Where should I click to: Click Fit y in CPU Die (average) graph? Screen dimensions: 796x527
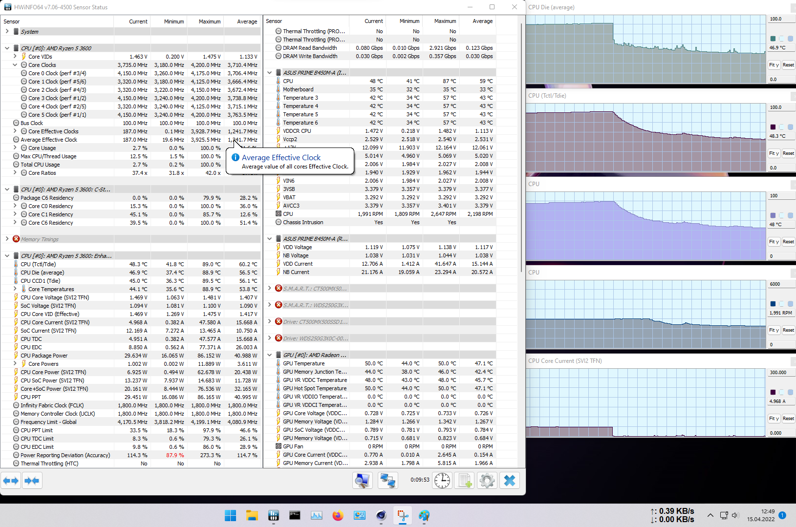[774, 65]
